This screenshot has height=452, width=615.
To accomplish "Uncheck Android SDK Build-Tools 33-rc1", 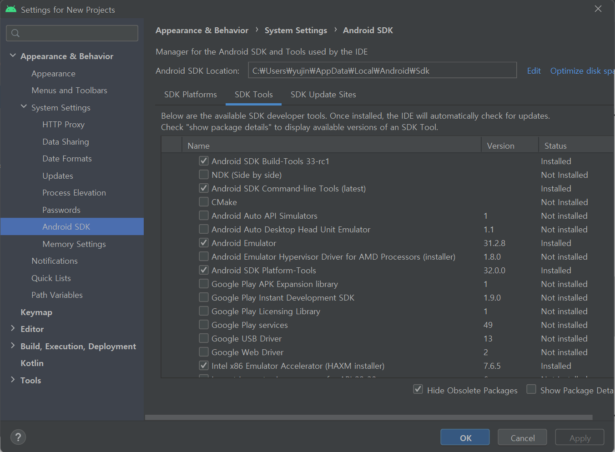I will (204, 161).
